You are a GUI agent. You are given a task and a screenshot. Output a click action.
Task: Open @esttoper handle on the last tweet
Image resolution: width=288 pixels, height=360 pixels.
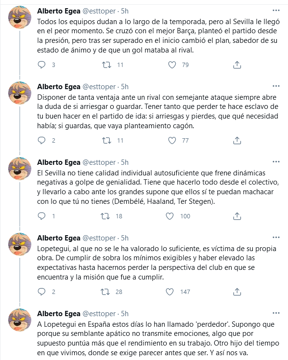pyautogui.click(x=99, y=314)
